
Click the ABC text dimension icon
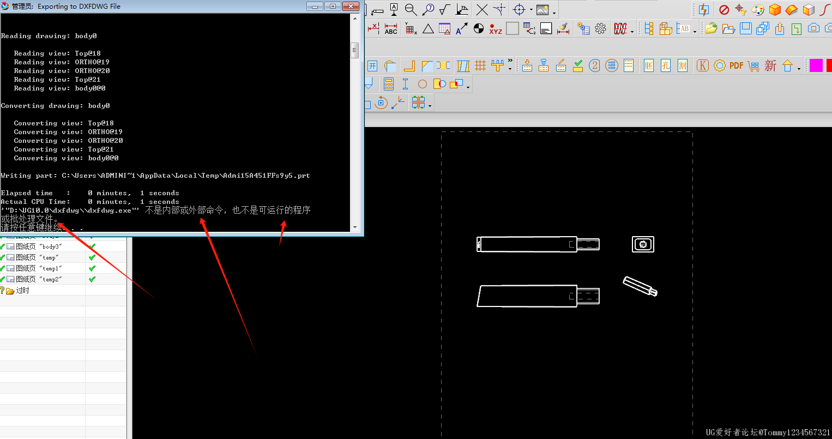click(391, 29)
